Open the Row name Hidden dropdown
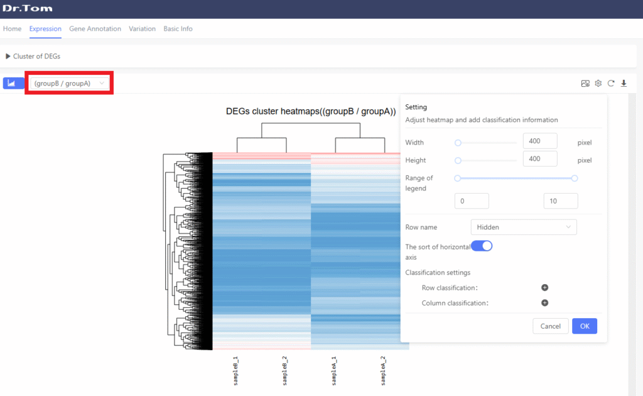This screenshot has height=396, width=643. (523, 227)
